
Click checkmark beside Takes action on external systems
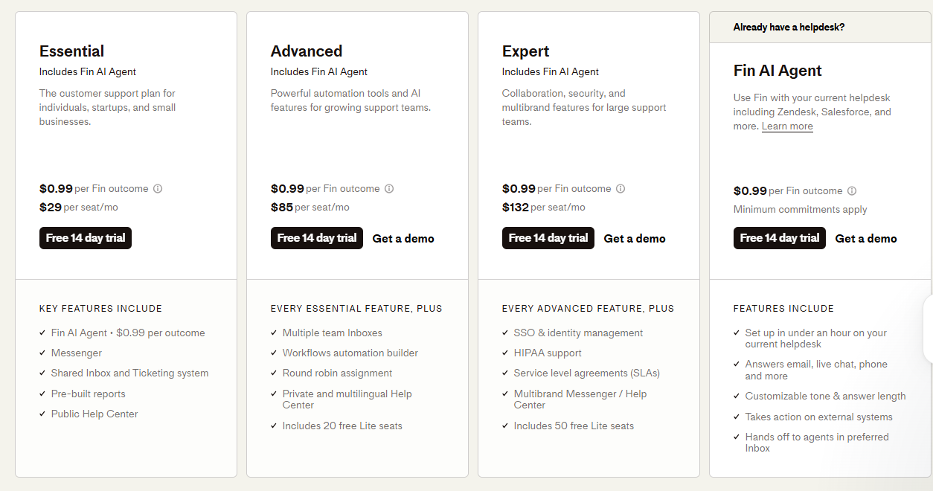pos(737,417)
